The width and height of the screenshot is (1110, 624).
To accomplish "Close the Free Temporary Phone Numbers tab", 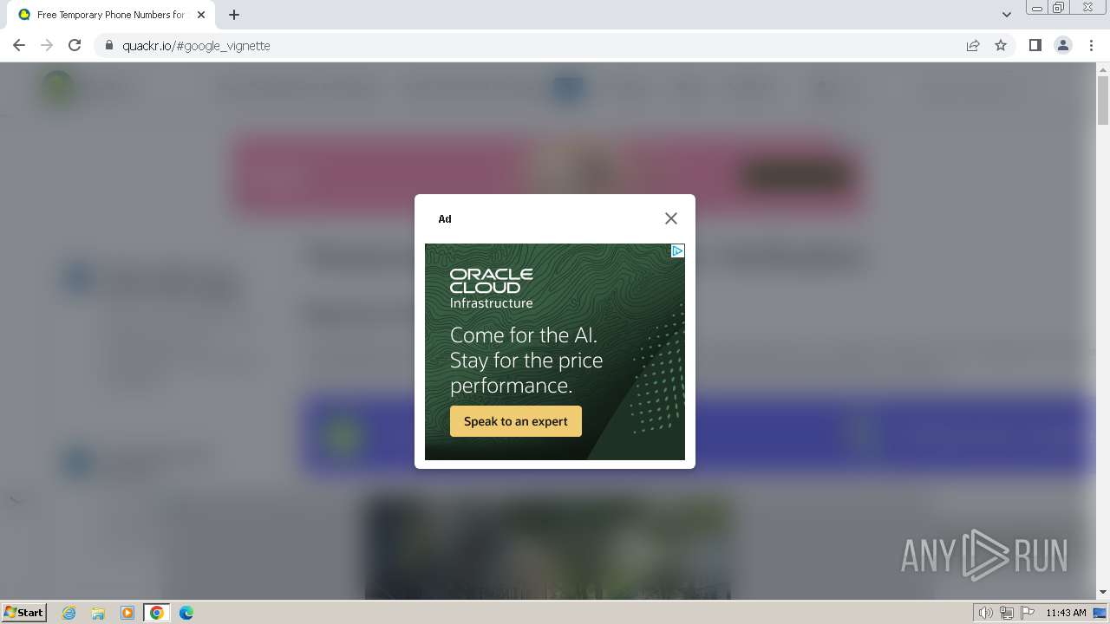I will point(201,15).
